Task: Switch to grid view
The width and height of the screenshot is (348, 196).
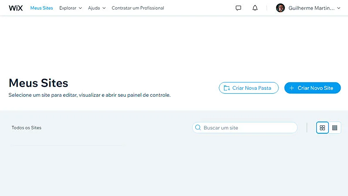Action: (x=322, y=128)
